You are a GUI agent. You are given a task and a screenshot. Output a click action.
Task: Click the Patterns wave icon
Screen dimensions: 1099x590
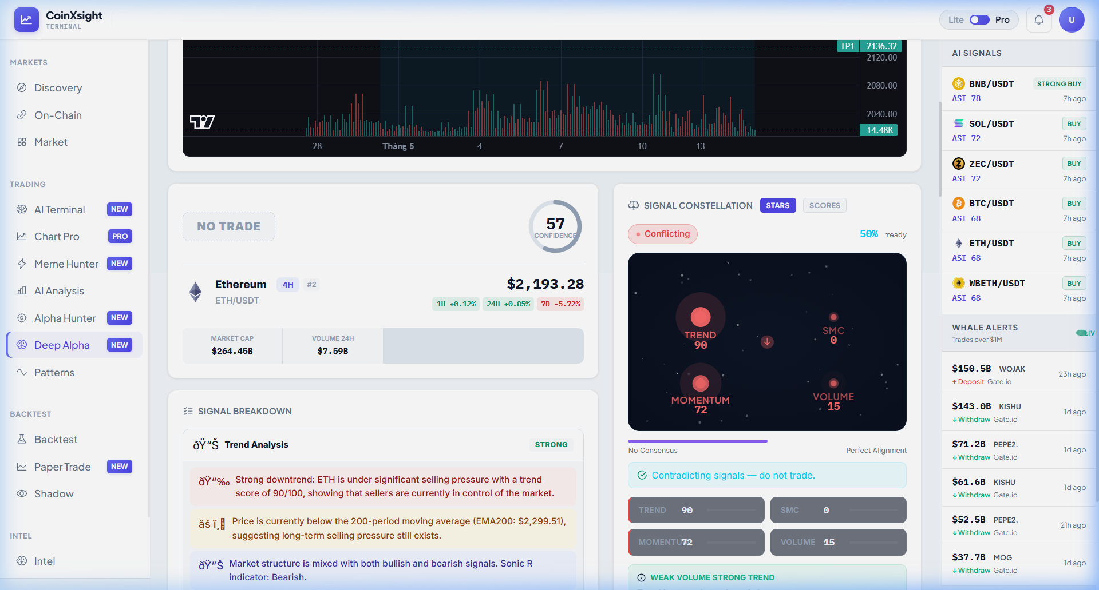pyautogui.click(x=22, y=372)
